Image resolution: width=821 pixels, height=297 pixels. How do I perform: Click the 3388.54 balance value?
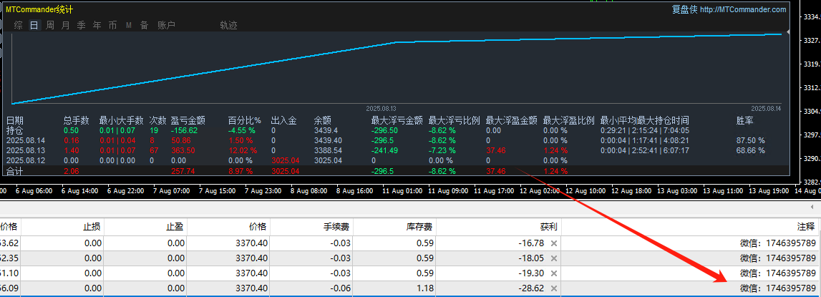[x=327, y=150]
